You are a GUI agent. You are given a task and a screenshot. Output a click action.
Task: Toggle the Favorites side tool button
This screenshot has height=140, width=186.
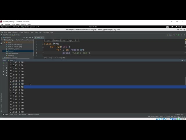1,108
